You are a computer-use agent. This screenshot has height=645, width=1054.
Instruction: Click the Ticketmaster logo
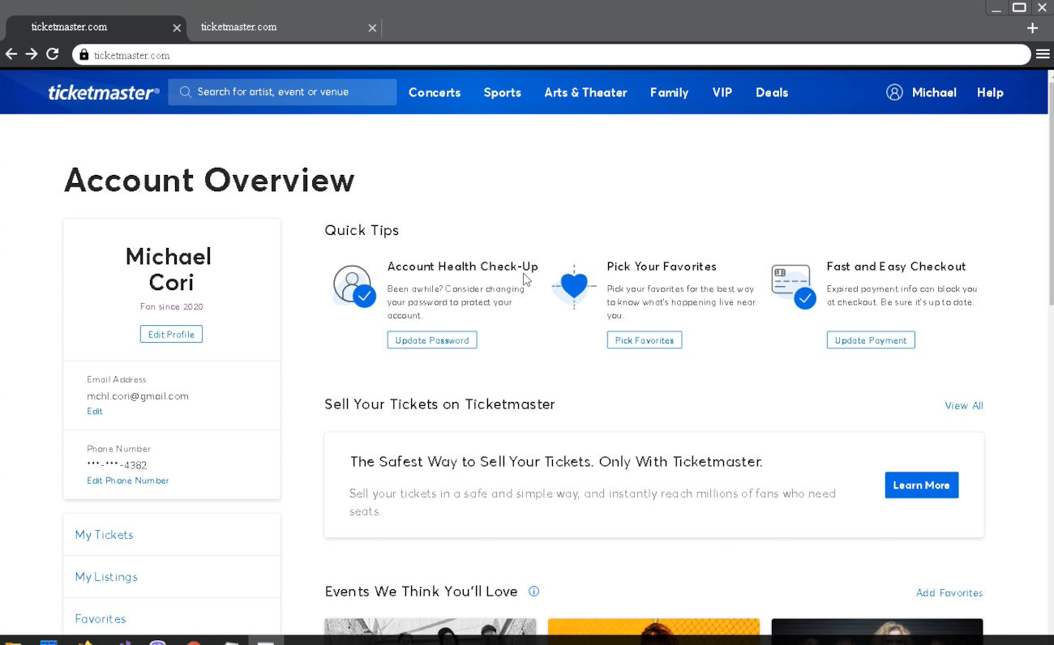[x=103, y=92]
